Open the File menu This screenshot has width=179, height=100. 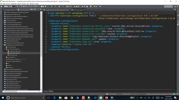click(x=1, y=4)
